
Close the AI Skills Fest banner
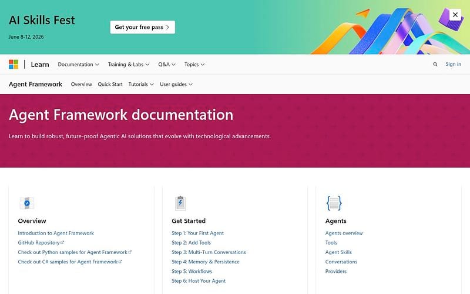coord(455,14)
